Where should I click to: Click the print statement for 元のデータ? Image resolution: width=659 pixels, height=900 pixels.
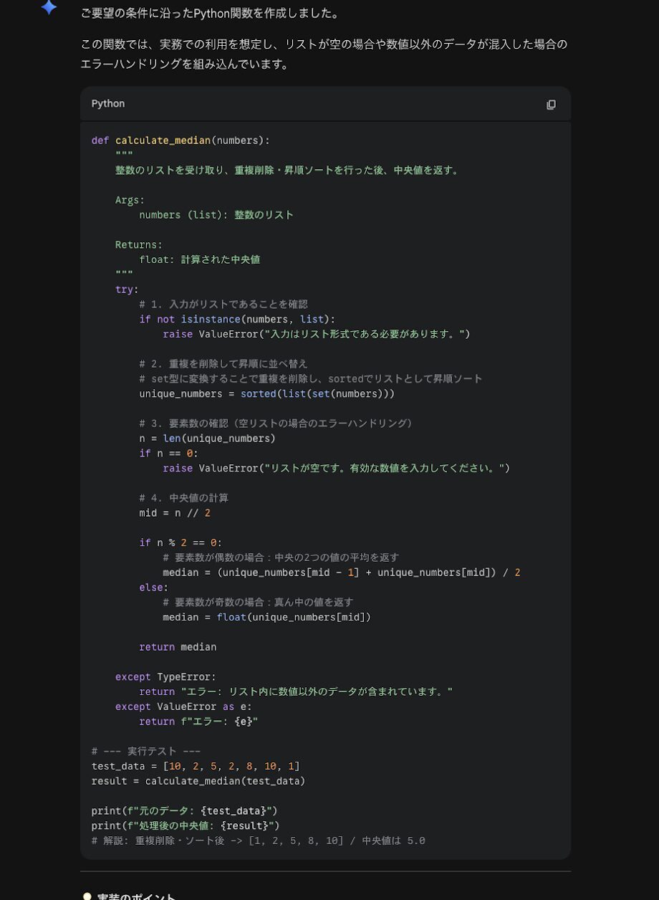(184, 810)
